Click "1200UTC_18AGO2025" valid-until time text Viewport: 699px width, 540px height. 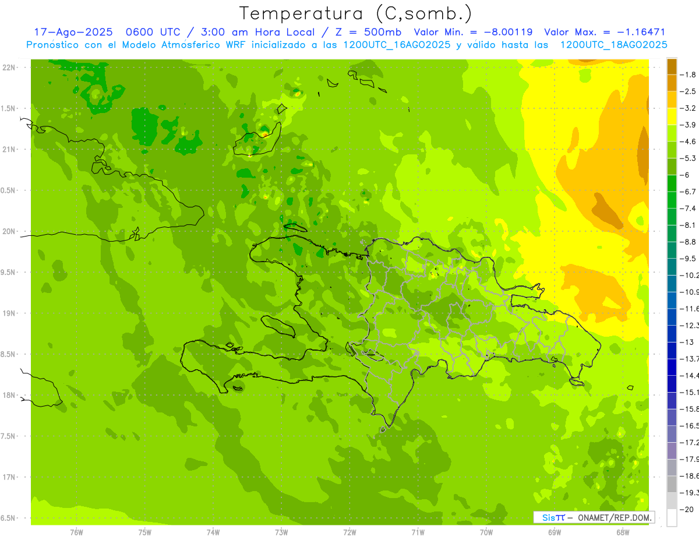[x=613, y=45]
